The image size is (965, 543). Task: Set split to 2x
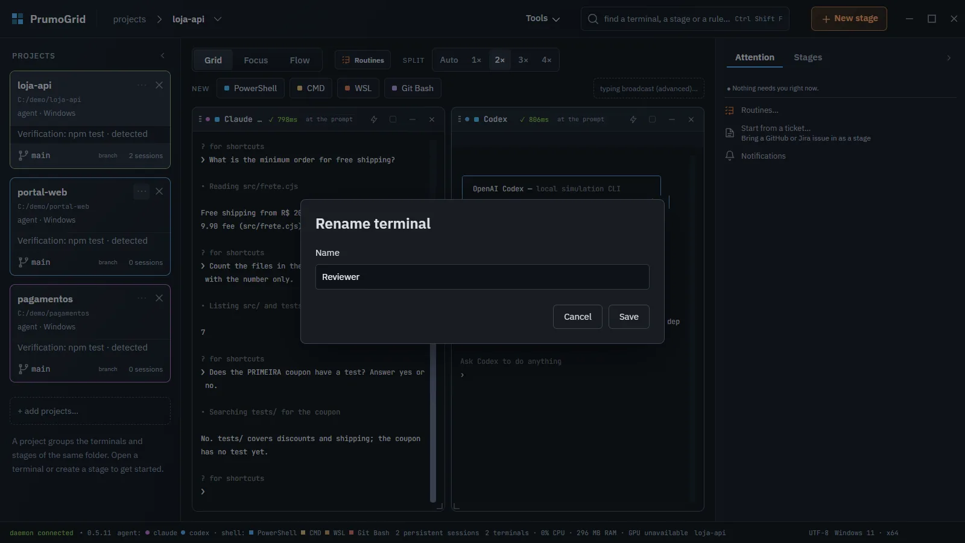coord(500,60)
